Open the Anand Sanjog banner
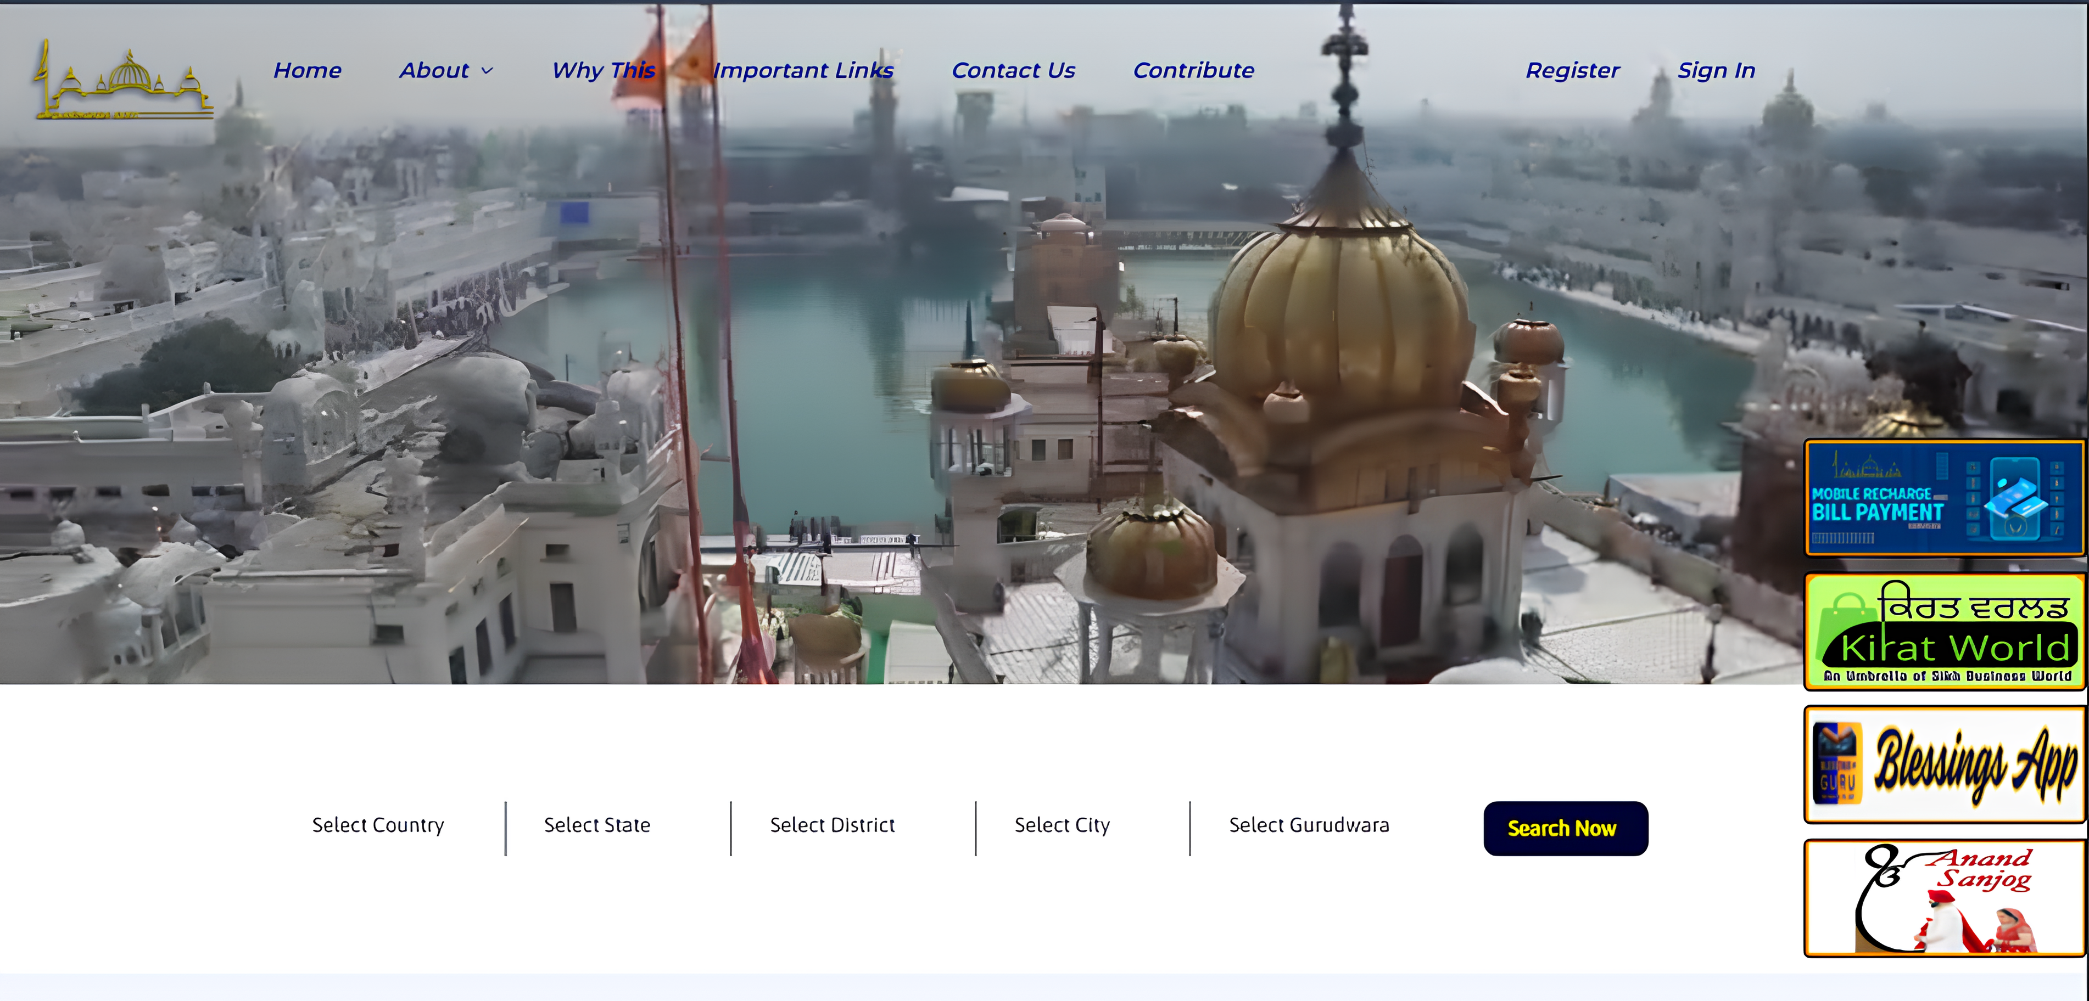Viewport: 2089px width, 1001px height. pyautogui.click(x=1944, y=898)
